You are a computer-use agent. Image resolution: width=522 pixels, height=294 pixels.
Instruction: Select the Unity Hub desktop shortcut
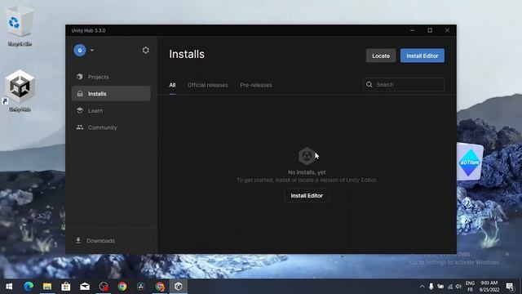click(x=20, y=91)
